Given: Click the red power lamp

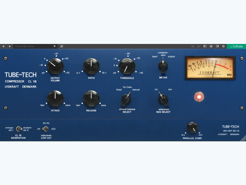Looking at the screenshot, I should click(199, 97).
